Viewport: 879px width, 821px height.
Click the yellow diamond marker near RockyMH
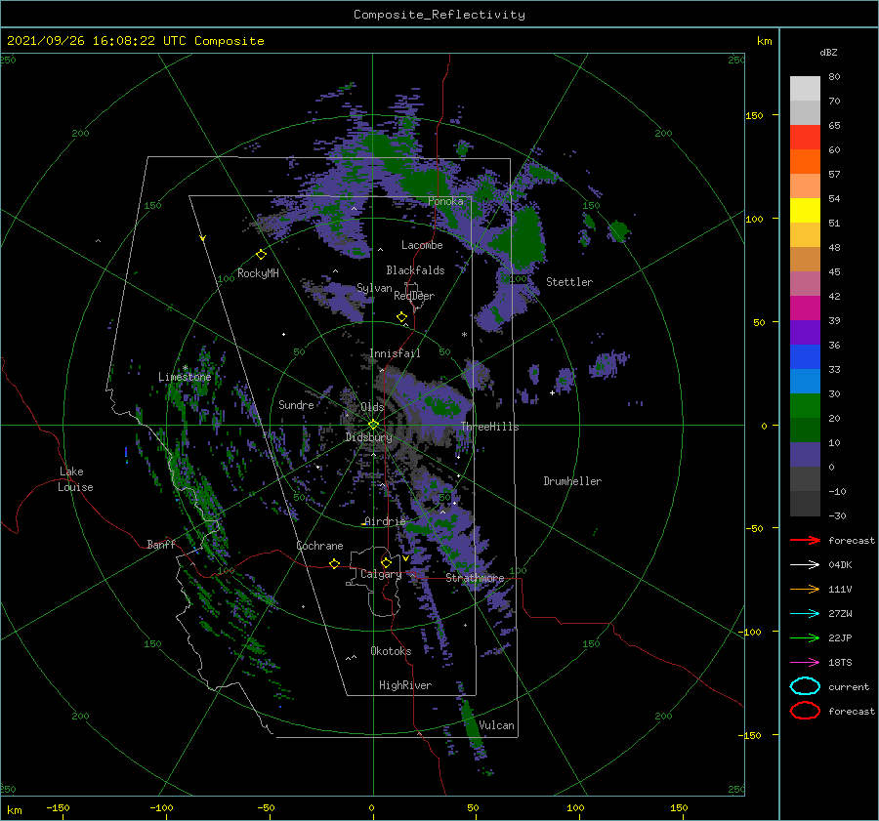[261, 255]
